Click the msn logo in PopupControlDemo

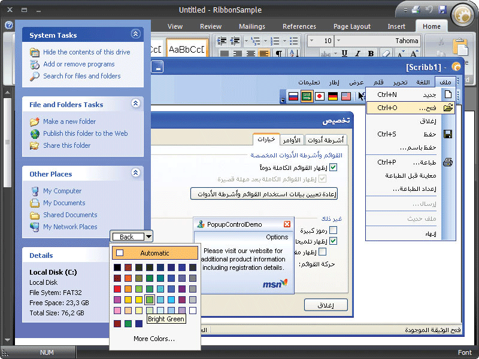(x=274, y=283)
